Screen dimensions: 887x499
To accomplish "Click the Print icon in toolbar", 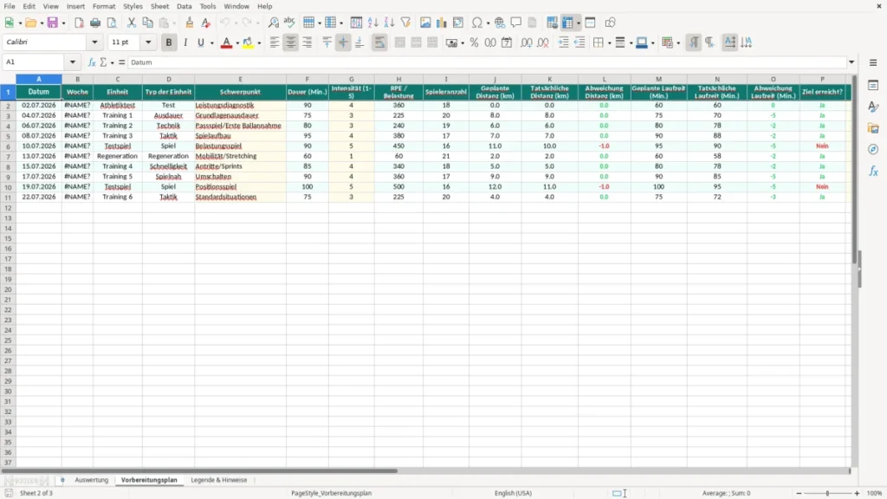I will click(95, 23).
